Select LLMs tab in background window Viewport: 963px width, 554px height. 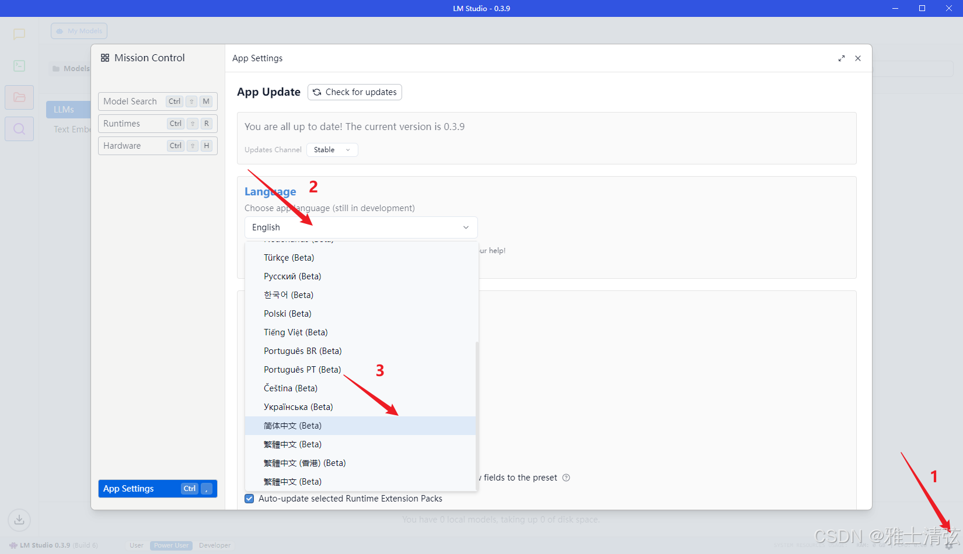pos(68,110)
